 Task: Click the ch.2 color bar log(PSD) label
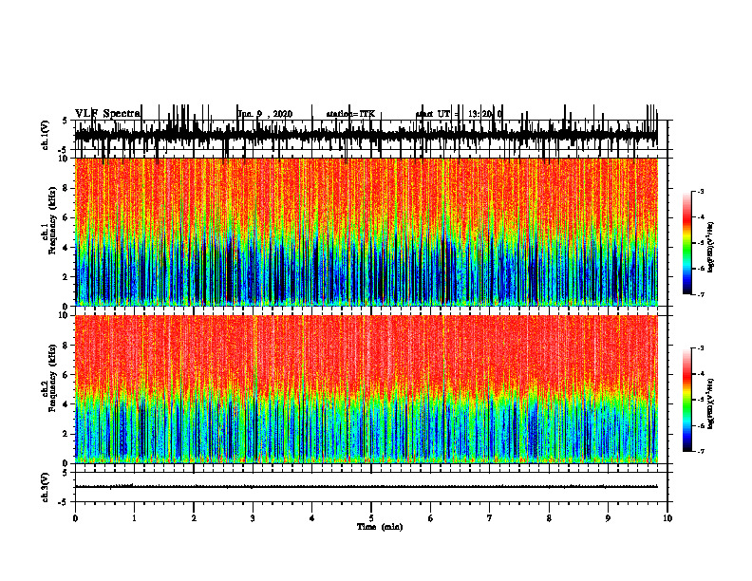tap(711, 403)
